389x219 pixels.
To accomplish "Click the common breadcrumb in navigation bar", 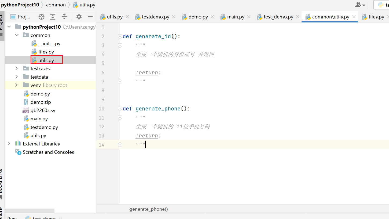I will pos(56,5).
